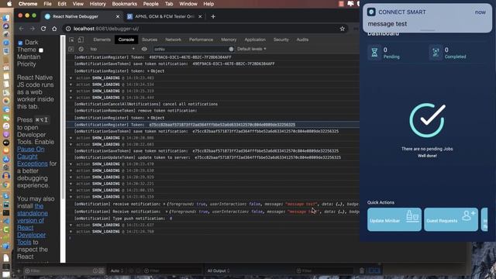Switch to APNS, GCM & FCM Tester tab

coord(164,16)
